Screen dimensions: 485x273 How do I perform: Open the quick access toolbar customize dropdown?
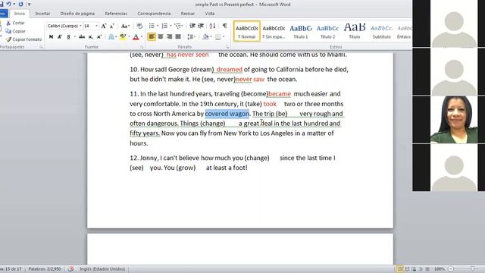tap(29, 5)
